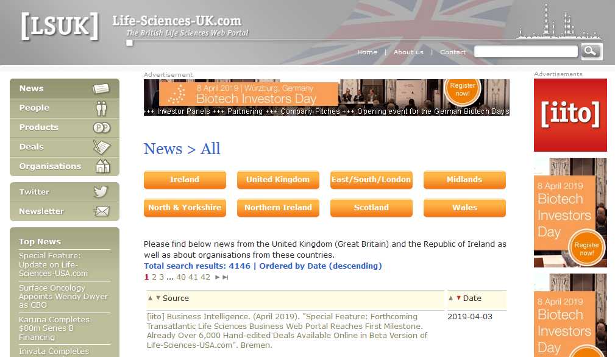Viewport: 615px width, 357px height.
Task: Click the newspaper icon beside News
Action: pyautogui.click(x=101, y=88)
